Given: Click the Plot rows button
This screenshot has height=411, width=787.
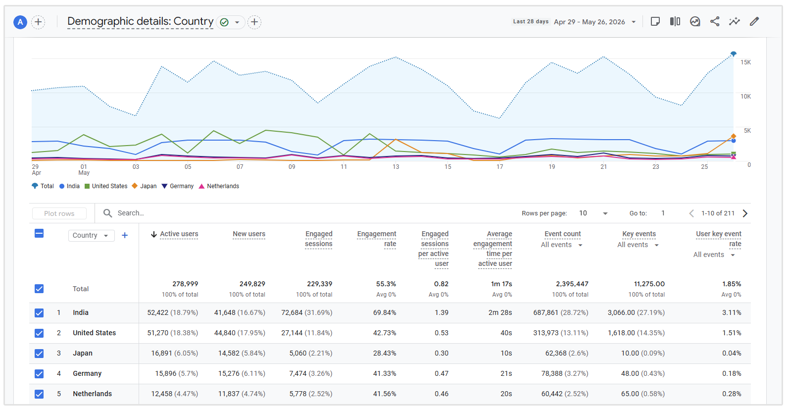Looking at the screenshot, I should click(x=59, y=213).
